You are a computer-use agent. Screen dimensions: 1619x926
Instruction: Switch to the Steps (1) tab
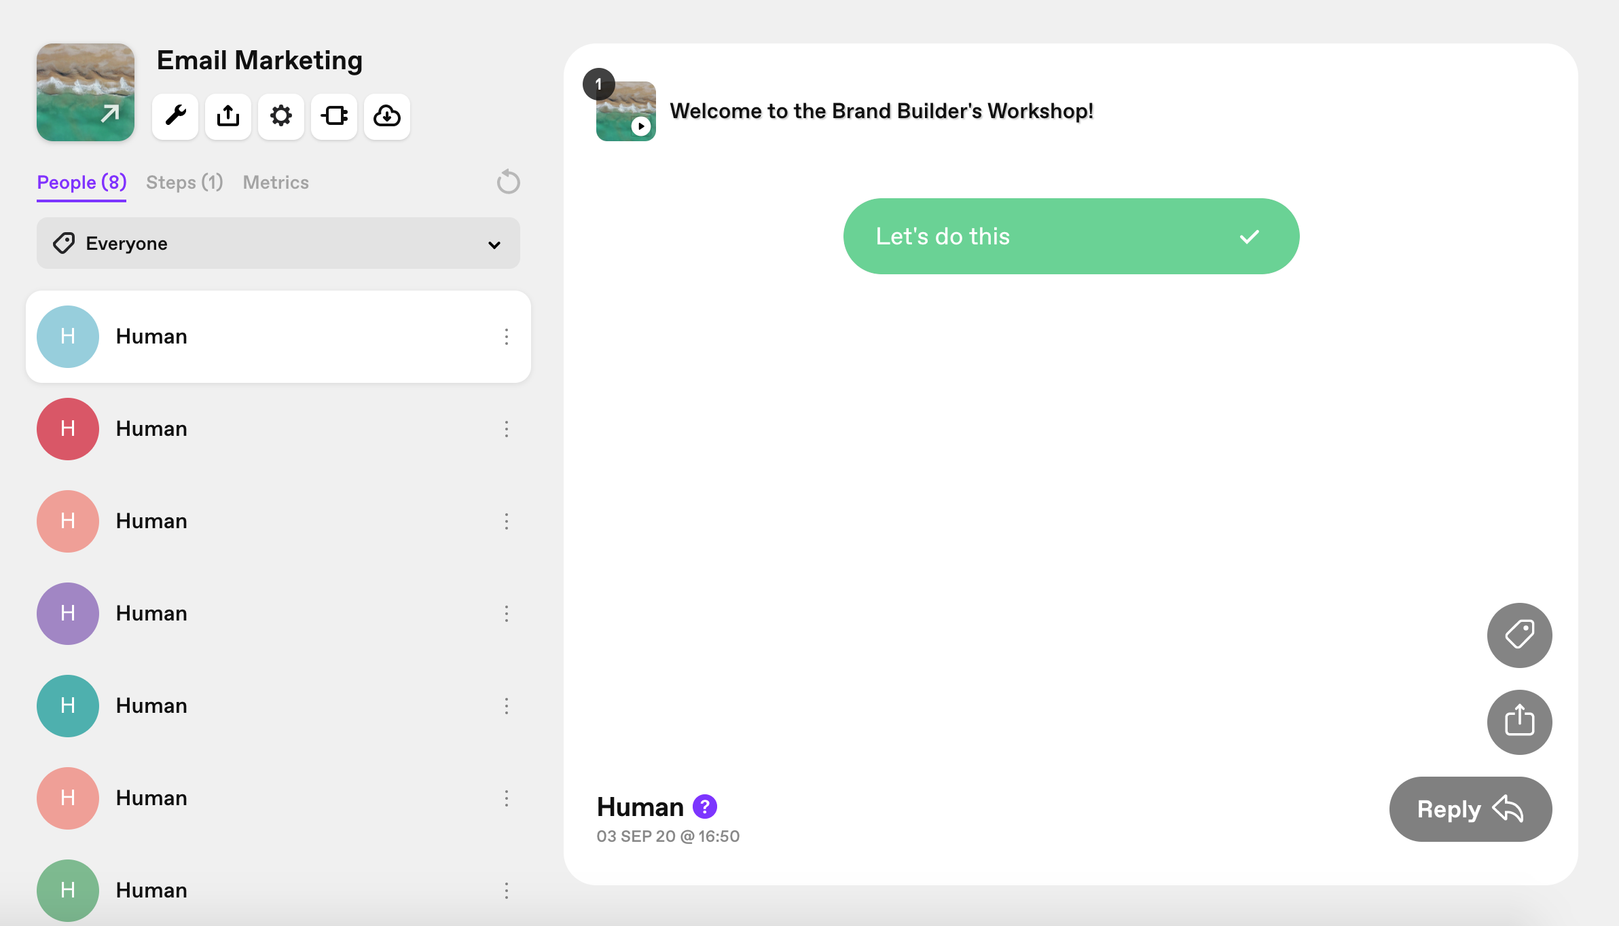pyautogui.click(x=185, y=182)
